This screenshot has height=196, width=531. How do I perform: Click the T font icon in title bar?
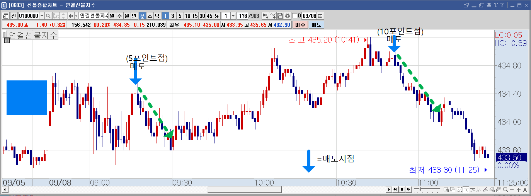(495, 5)
